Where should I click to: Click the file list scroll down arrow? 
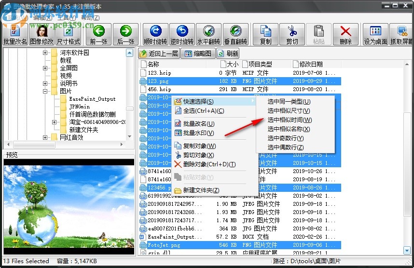pos(407,250)
